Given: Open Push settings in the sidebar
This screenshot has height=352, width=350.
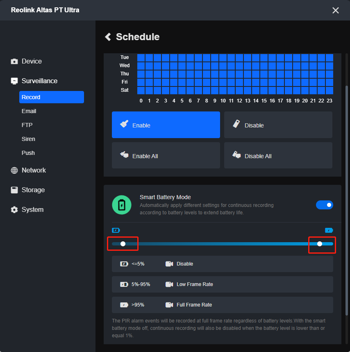Looking at the screenshot, I should tap(28, 153).
